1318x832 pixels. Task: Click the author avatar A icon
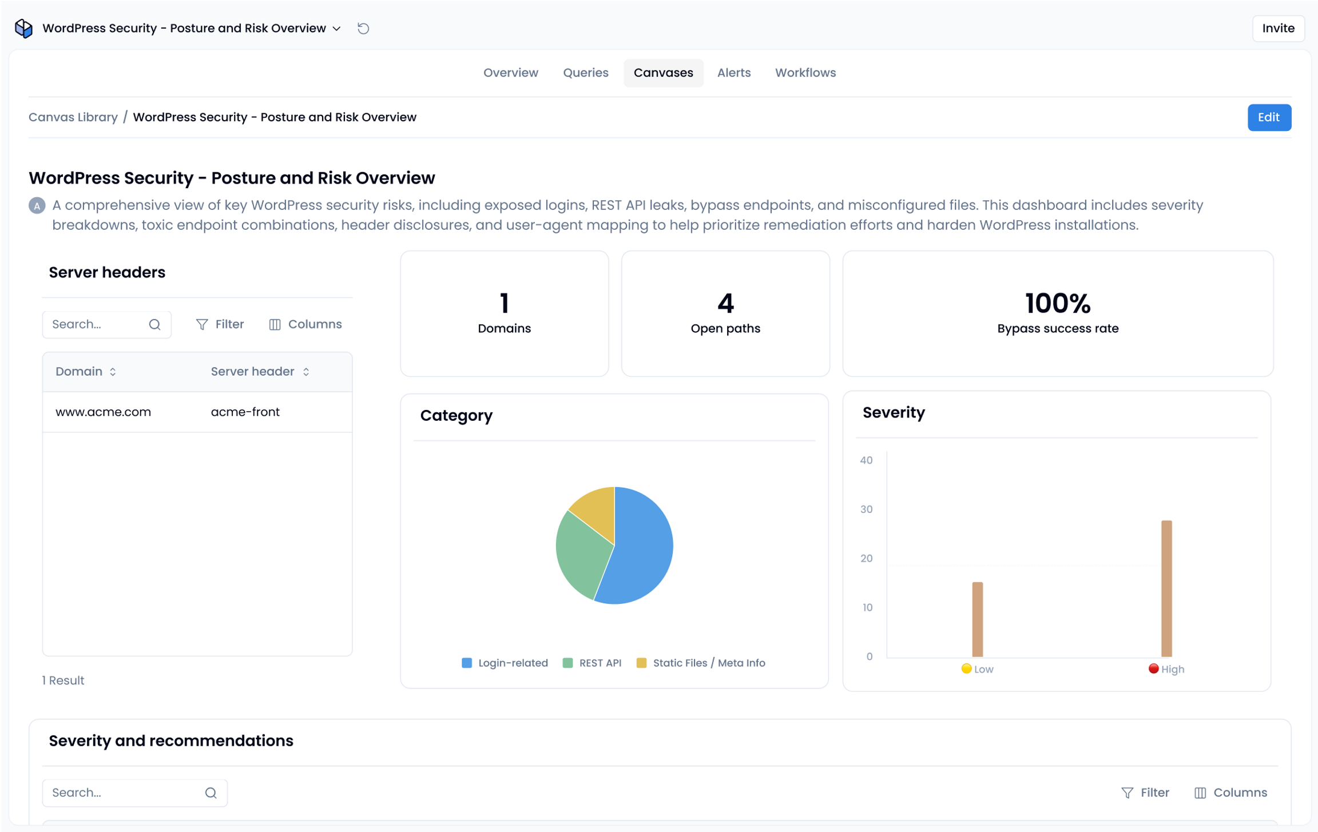(x=37, y=206)
